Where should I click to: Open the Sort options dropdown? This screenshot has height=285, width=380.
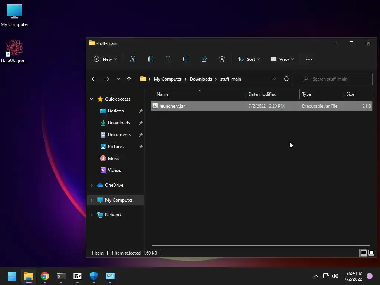[249, 59]
